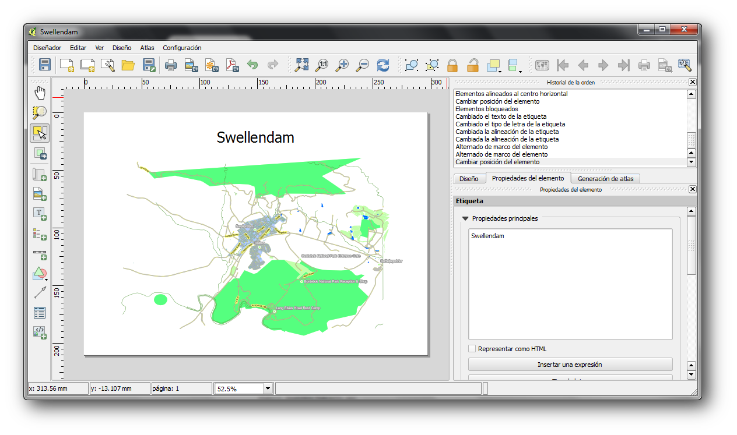Export composition as image

[191, 65]
